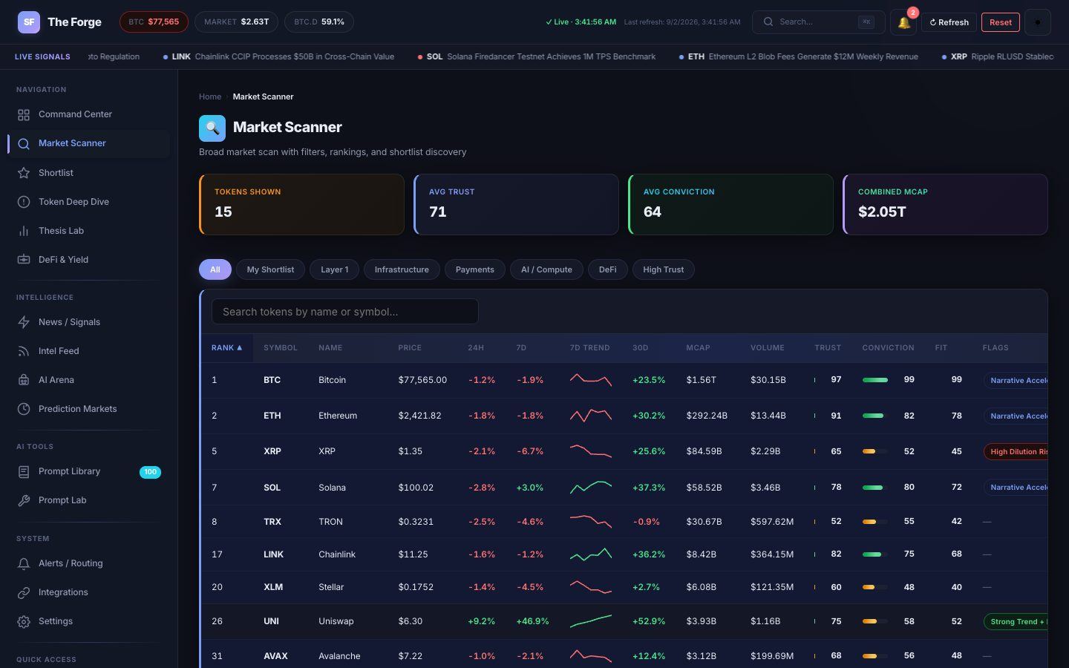Click the Combined MCAP stat card
The height and width of the screenshot is (668, 1069).
pyautogui.click(x=945, y=205)
